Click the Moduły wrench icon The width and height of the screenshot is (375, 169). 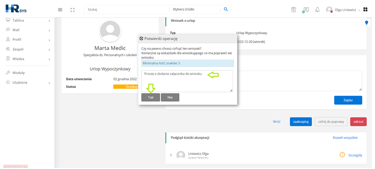(x=8, y=73)
